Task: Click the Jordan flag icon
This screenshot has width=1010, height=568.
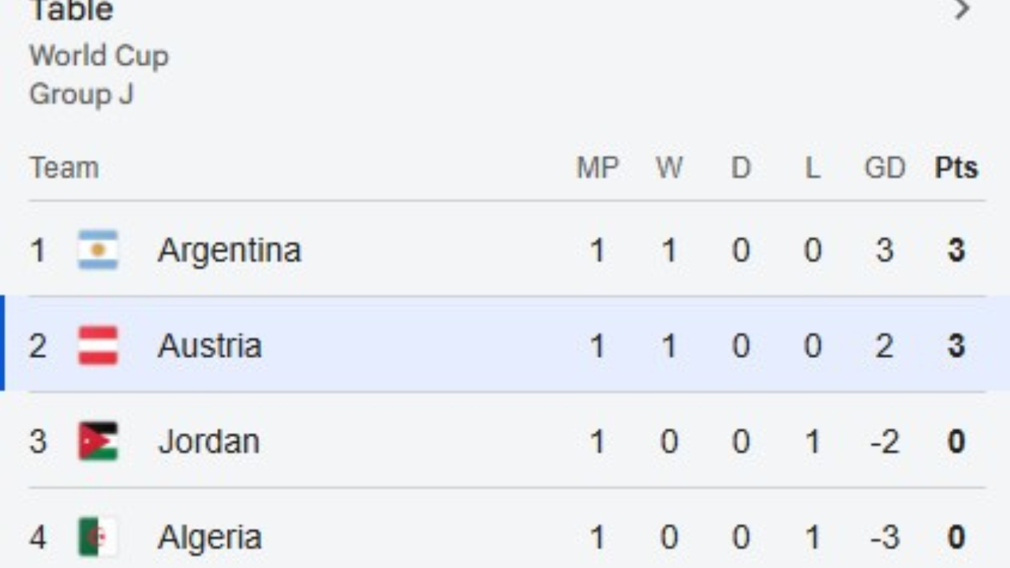Action: (x=98, y=441)
